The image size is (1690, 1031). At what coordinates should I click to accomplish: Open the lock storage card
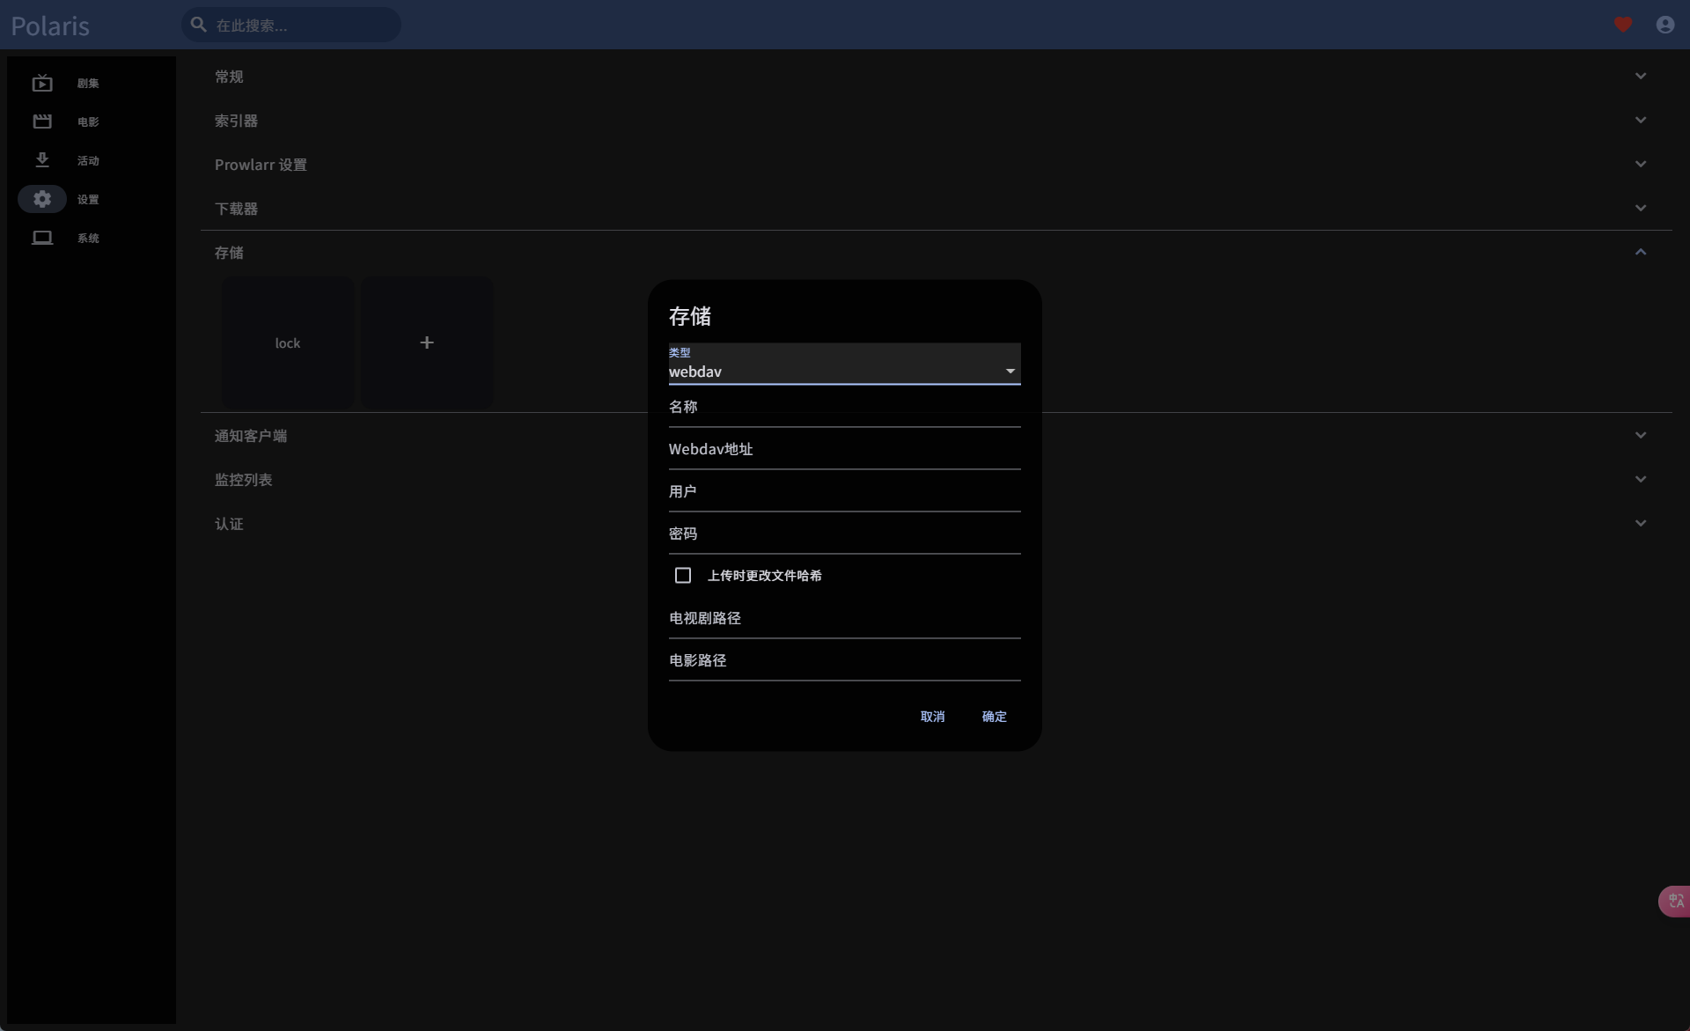(288, 342)
